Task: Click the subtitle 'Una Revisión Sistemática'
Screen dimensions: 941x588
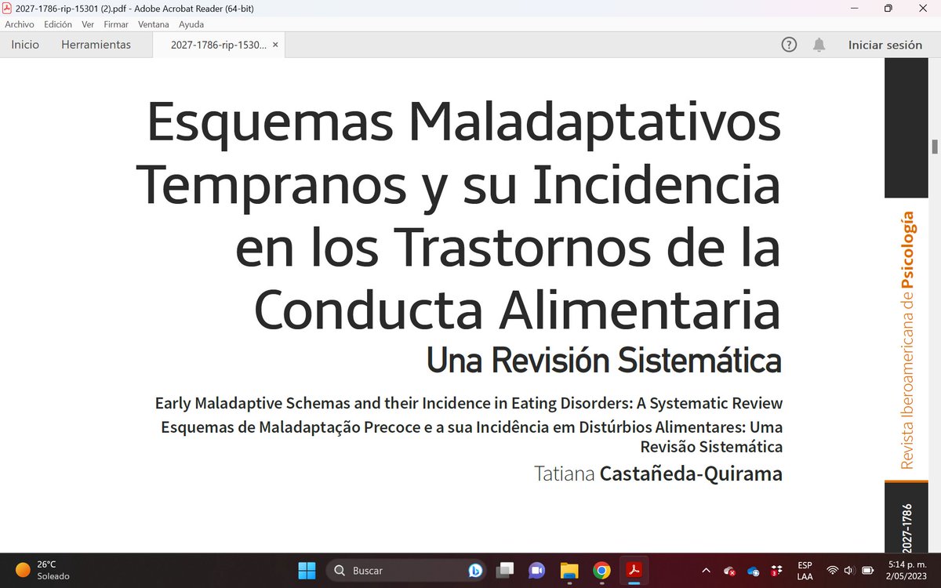Action: pyautogui.click(x=604, y=361)
